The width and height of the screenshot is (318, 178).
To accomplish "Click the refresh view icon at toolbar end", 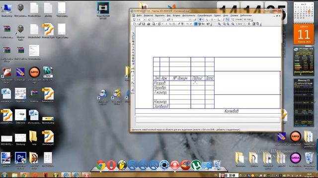I will 257,24.
